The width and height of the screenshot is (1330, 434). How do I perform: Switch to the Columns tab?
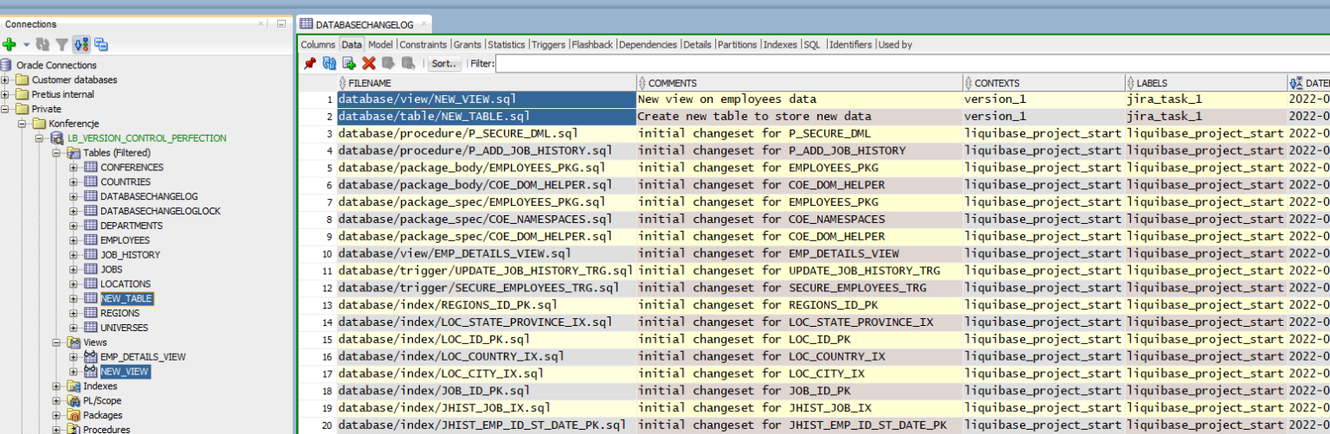point(318,44)
